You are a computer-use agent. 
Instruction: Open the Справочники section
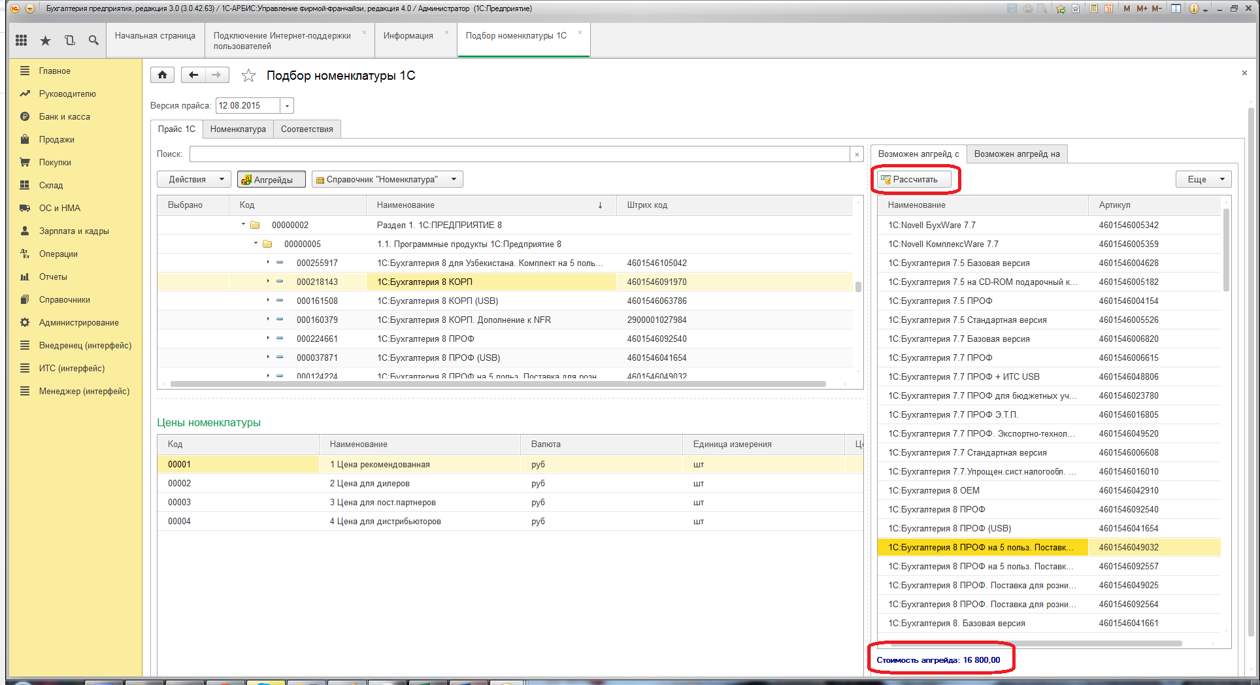pyautogui.click(x=64, y=299)
